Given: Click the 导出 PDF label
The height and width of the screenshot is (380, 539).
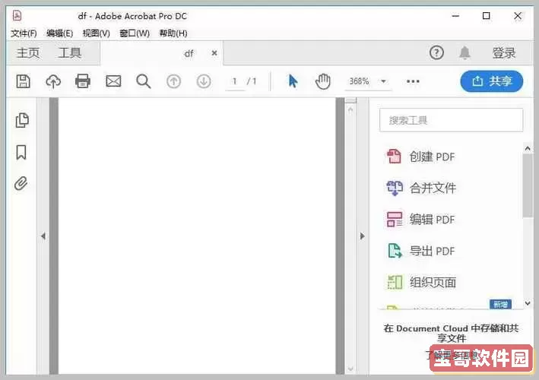Looking at the screenshot, I should pyautogui.click(x=432, y=251).
